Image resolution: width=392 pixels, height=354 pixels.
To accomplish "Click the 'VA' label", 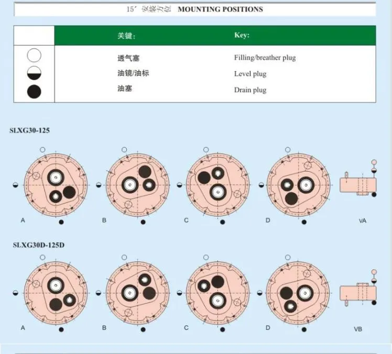I will pyautogui.click(x=363, y=221).
